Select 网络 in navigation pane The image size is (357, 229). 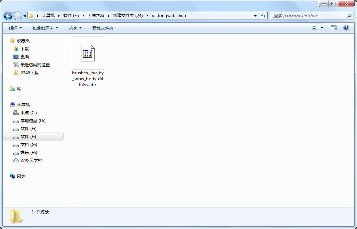[x=21, y=176]
